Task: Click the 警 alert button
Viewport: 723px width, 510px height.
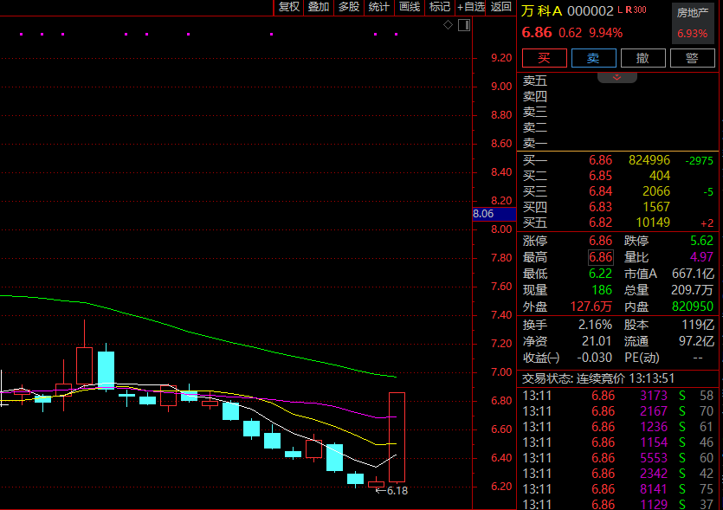Action: click(692, 58)
